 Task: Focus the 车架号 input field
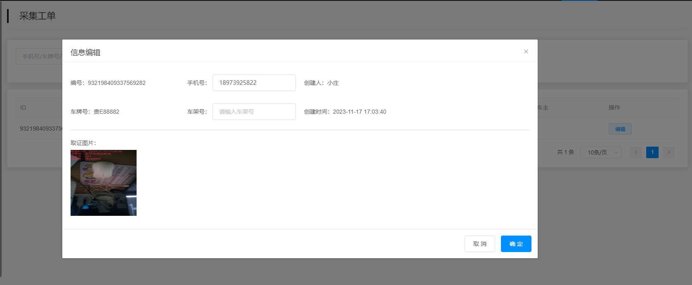tap(254, 112)
